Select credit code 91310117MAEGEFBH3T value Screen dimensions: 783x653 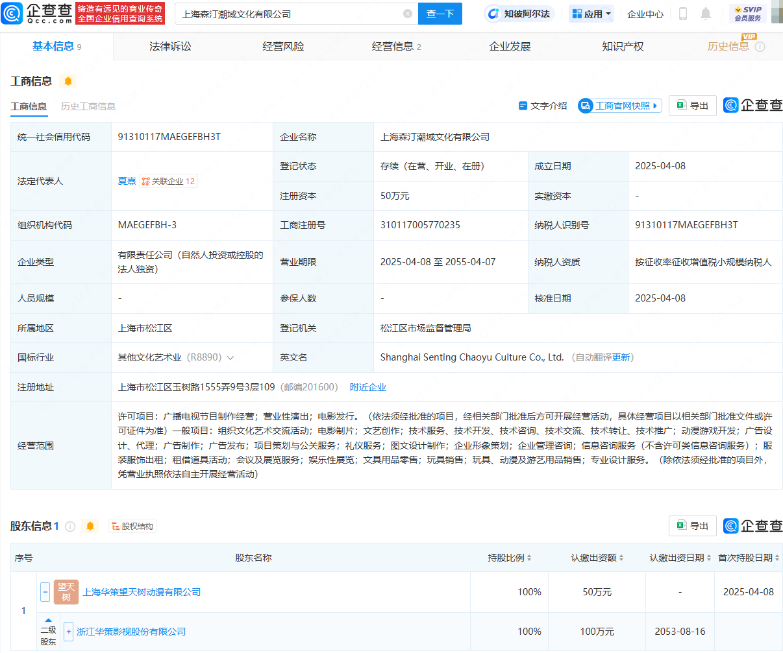pyautogui.click(x=169, y=137)
